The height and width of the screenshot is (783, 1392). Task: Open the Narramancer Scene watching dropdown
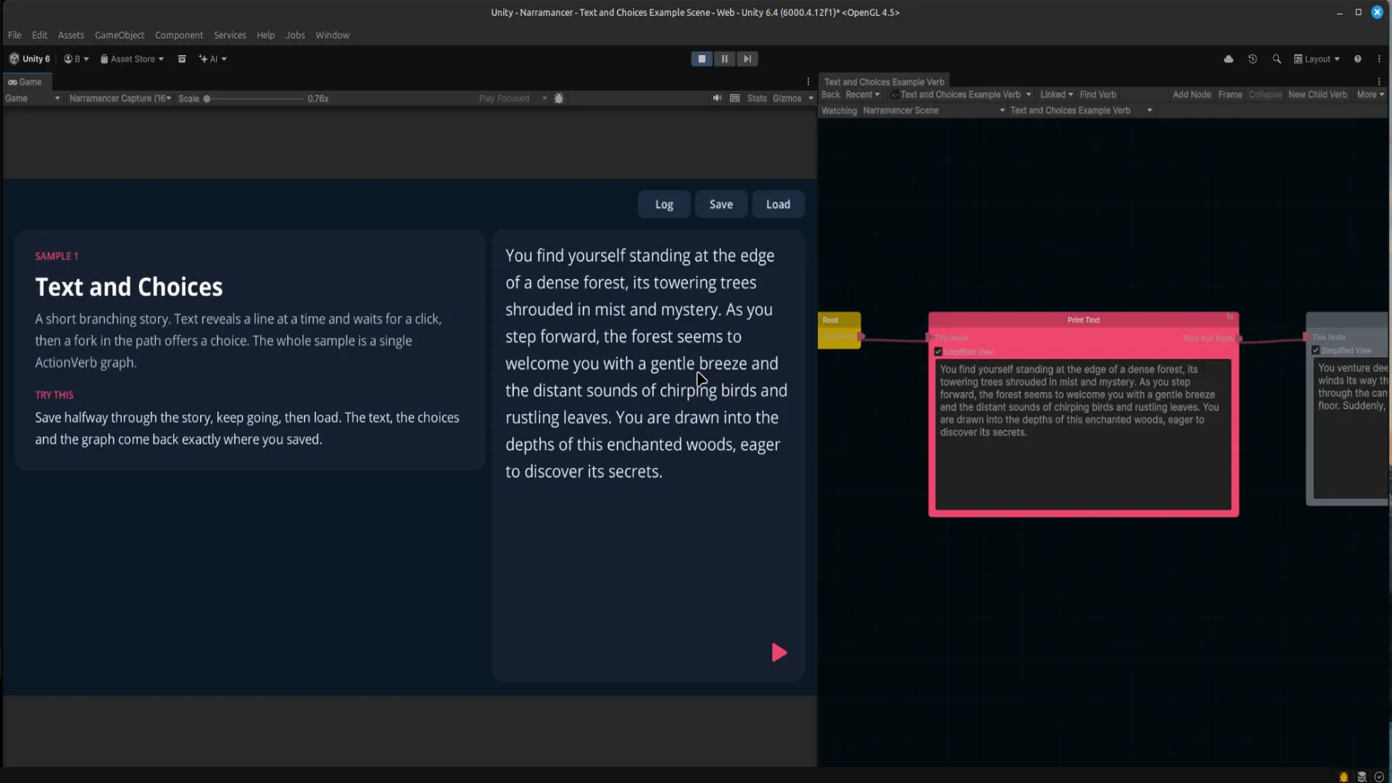click(x=934, y=110)
